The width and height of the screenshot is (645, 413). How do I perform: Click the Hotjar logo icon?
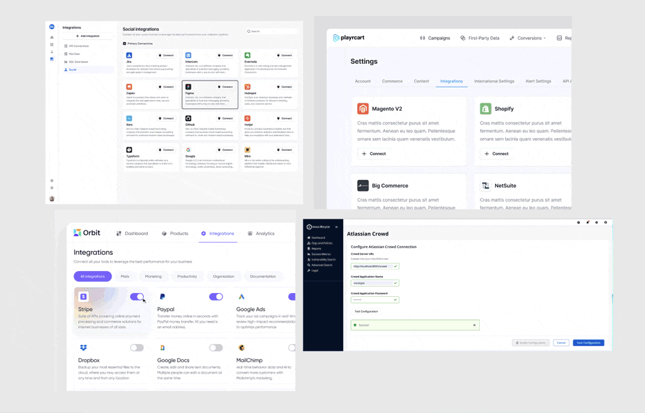coord(247,119)
